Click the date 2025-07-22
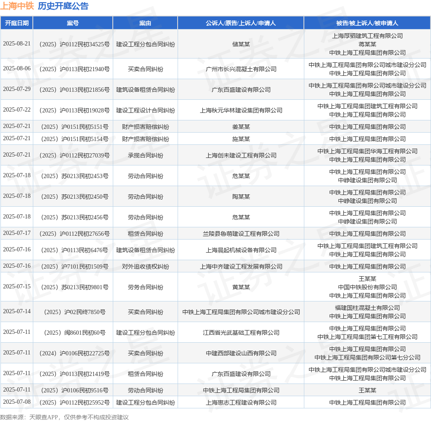 pos(17,110)
